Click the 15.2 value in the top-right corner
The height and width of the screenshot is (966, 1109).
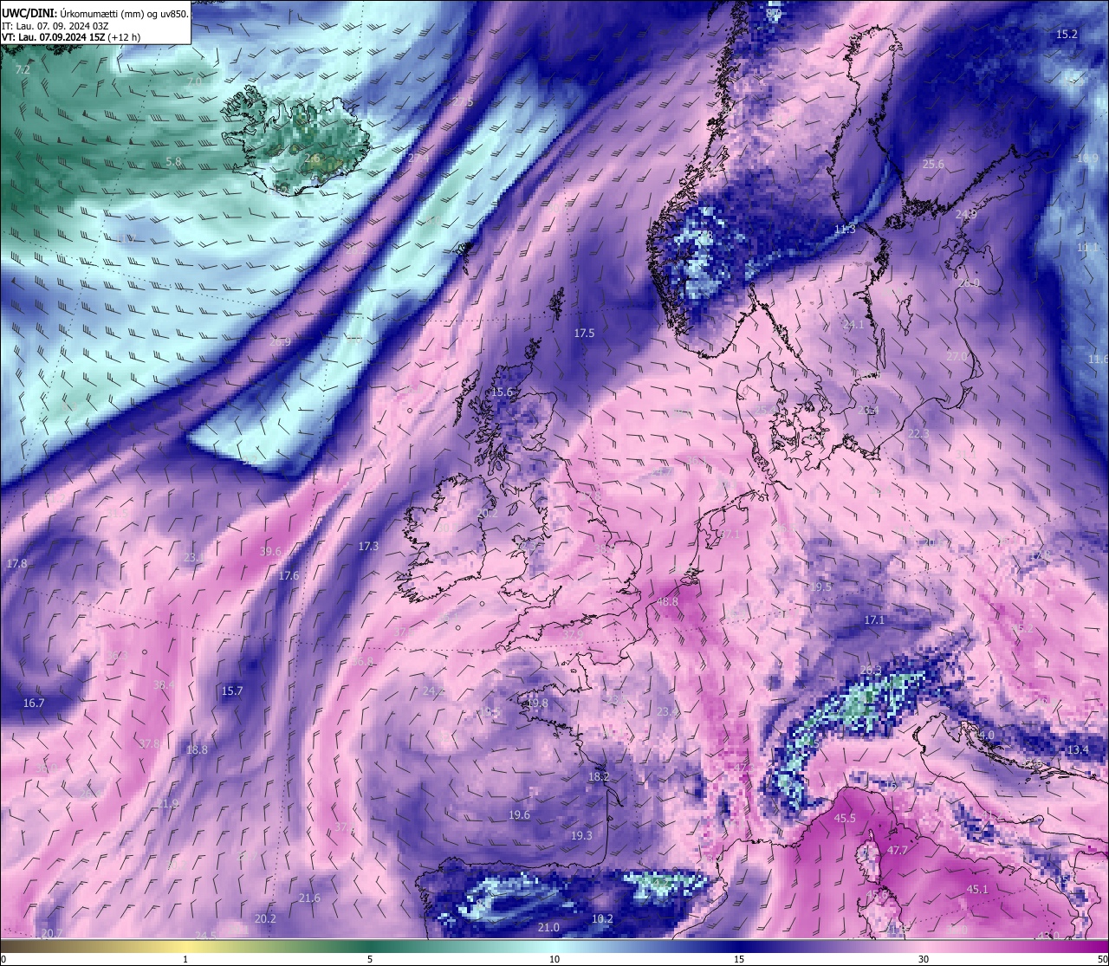tap(1067, 34)
